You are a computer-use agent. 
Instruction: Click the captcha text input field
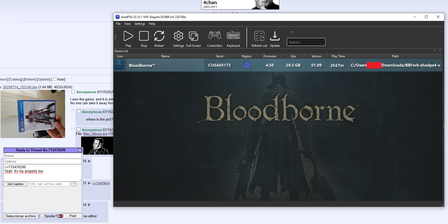click(x=49, y=184)
